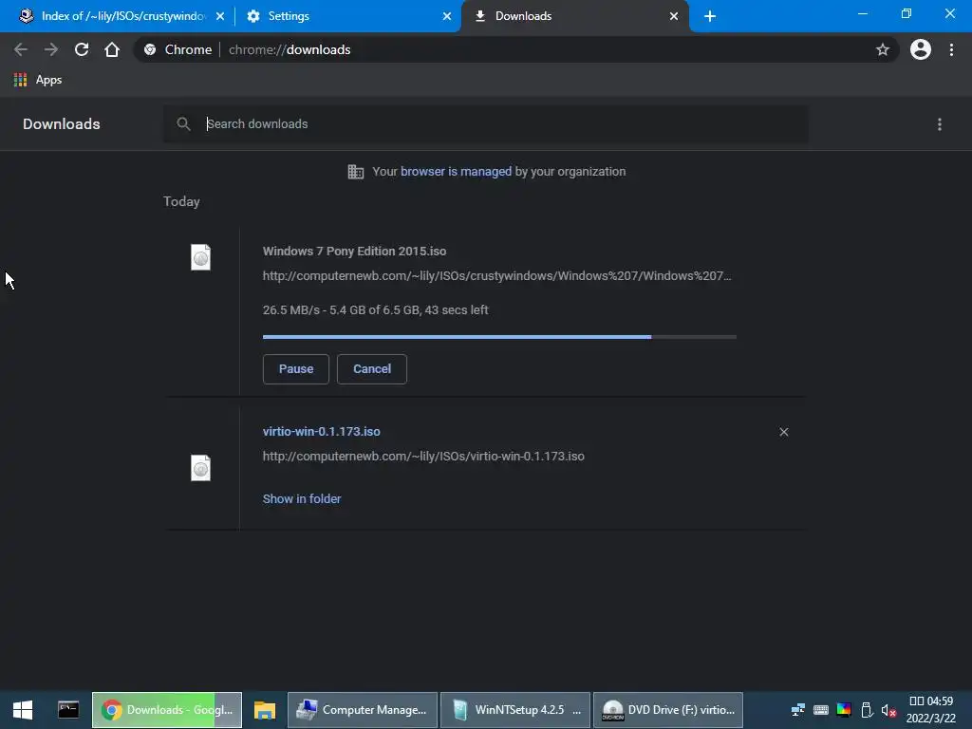This screenshot has height=729, width=972.
Task: Remove virtio-win-0.1.173.iso from the list
Action: pyautogui.click(x=784, y=432)
